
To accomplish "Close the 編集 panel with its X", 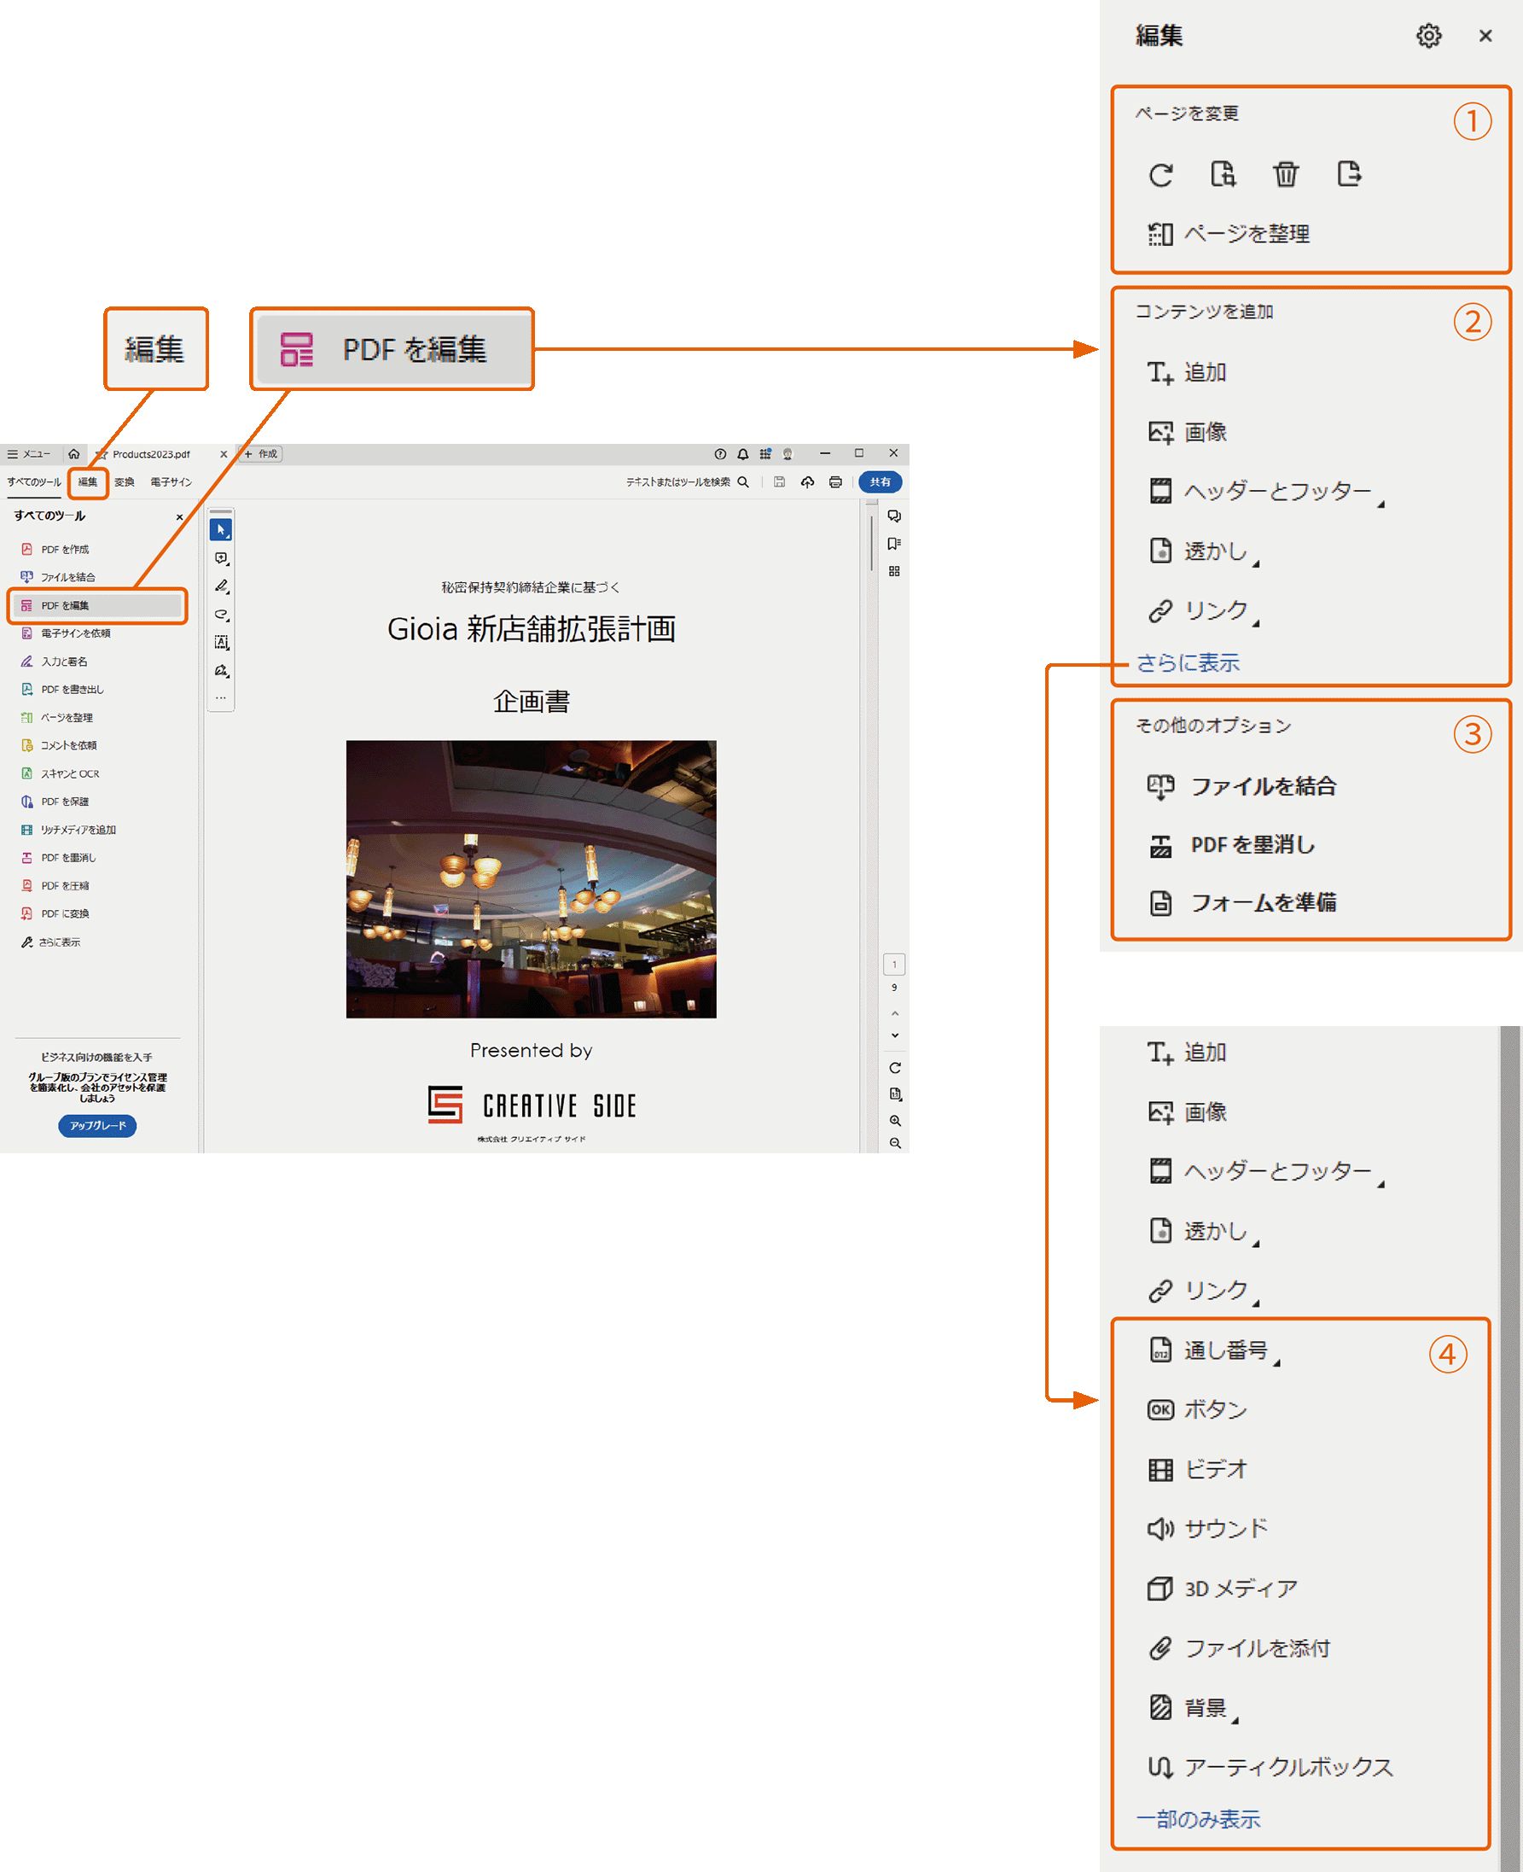I will [1485, 36].
